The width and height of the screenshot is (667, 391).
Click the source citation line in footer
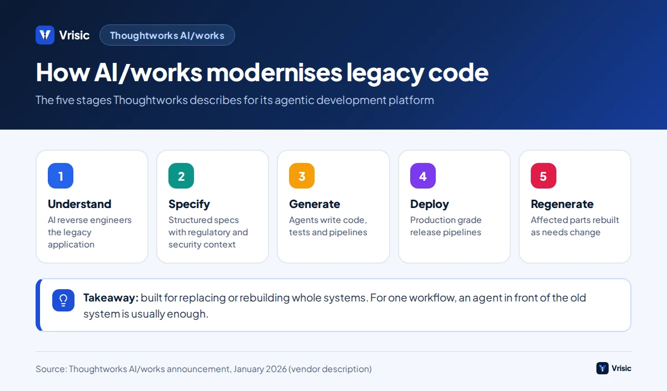(203, 369)
